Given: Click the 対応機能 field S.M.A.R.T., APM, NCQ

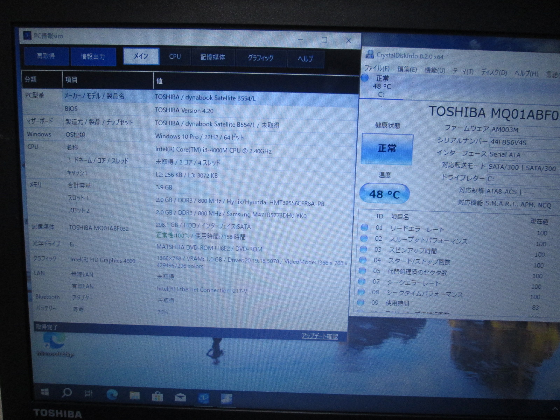Looking at the screenshot, I should coord(522,204).
